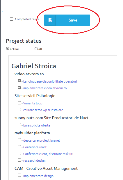Check the bara solicita oferta checkbox
The height and width of the screenshot is (180, 123).
point(19,124)
